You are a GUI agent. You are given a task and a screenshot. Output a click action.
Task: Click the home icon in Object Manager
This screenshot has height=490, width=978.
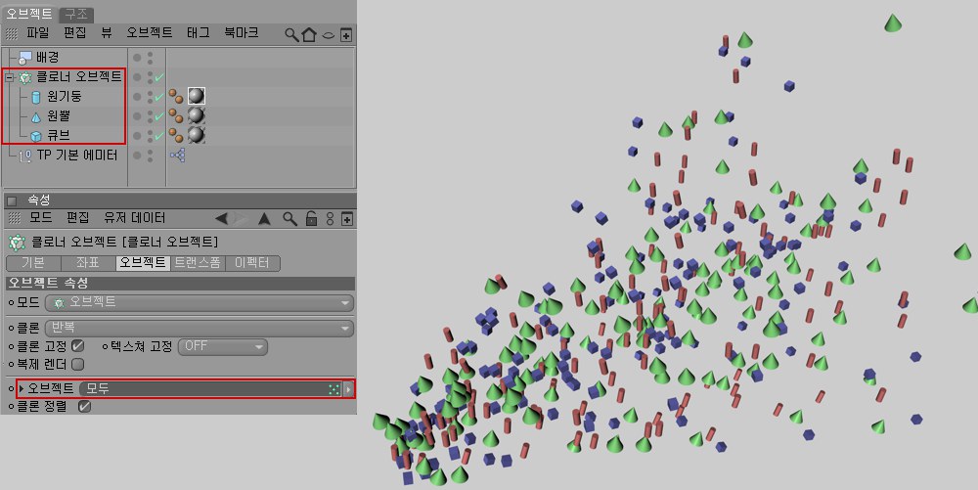(x=309, y=34)
